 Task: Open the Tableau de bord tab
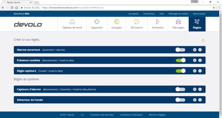point(72,24)
